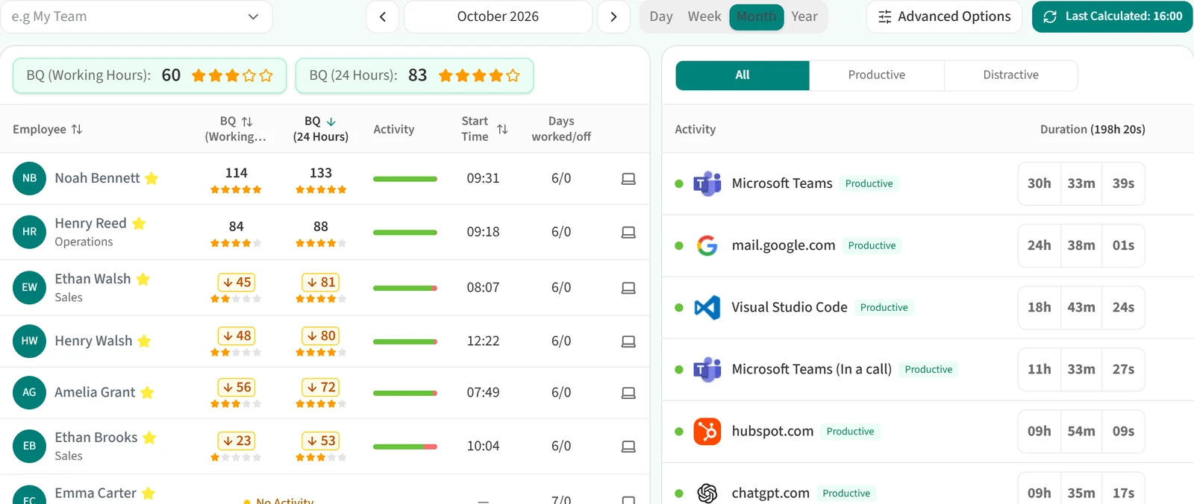Click the star beside Noah Bennett's name
Image resolution: width=1194 pixels, height=504 pixels.
tap(151, 178)
